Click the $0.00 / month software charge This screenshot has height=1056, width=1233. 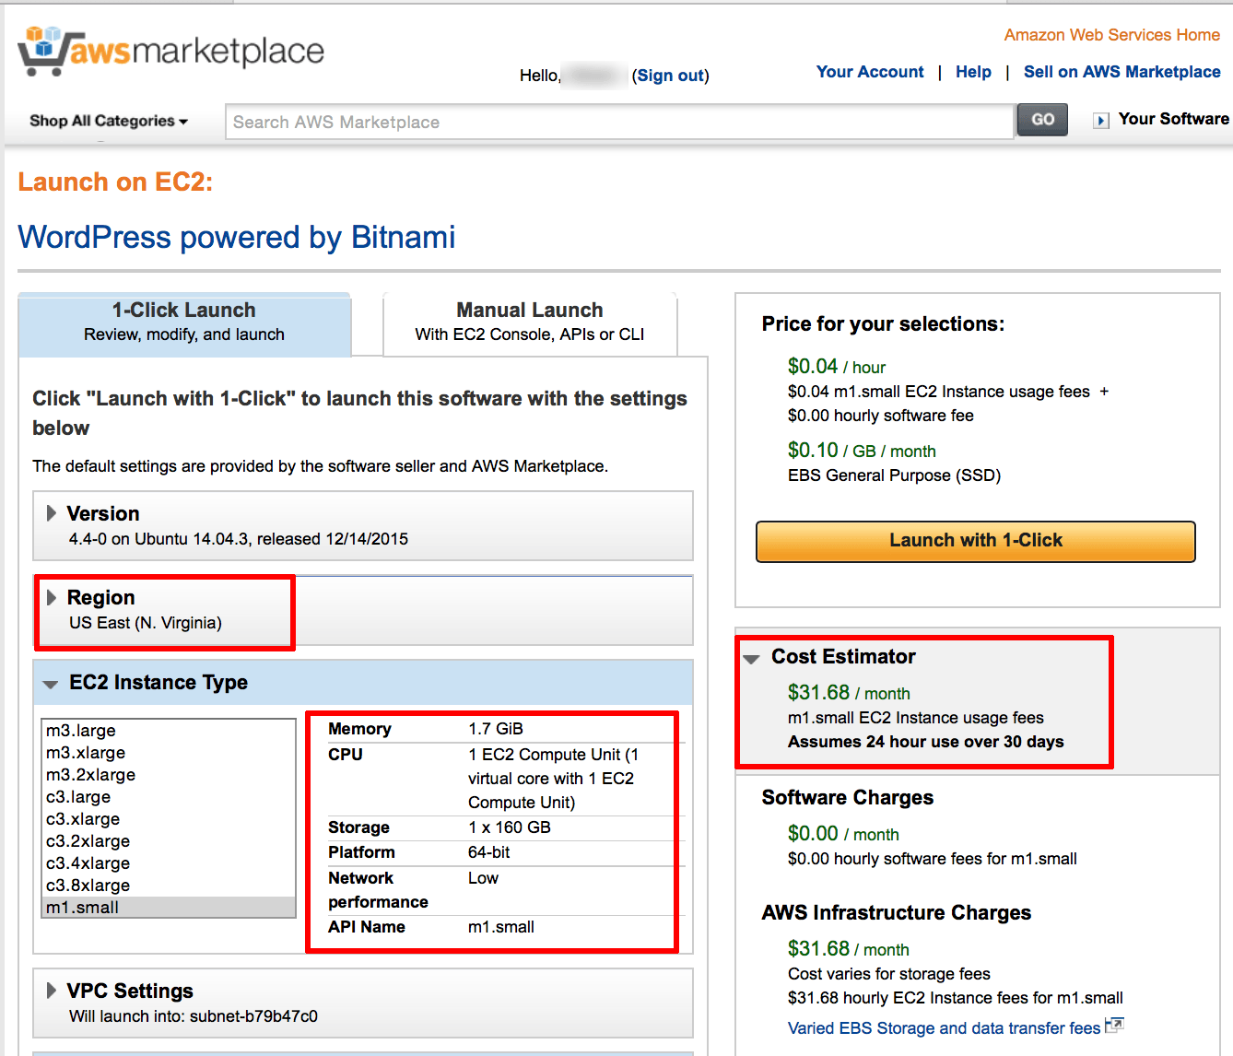click(x=843, y=834)
